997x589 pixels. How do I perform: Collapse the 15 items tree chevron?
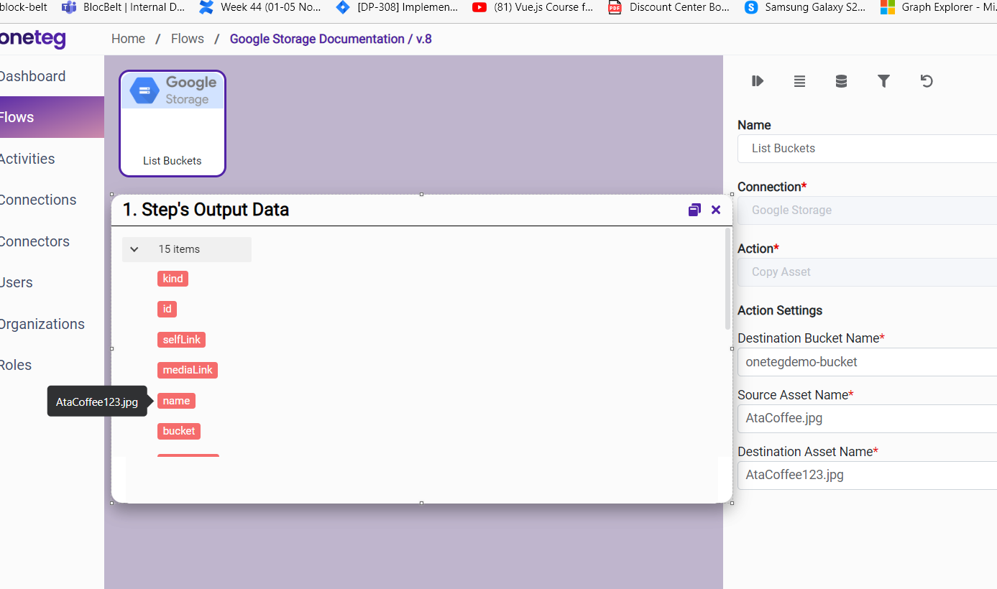(134, 249)
